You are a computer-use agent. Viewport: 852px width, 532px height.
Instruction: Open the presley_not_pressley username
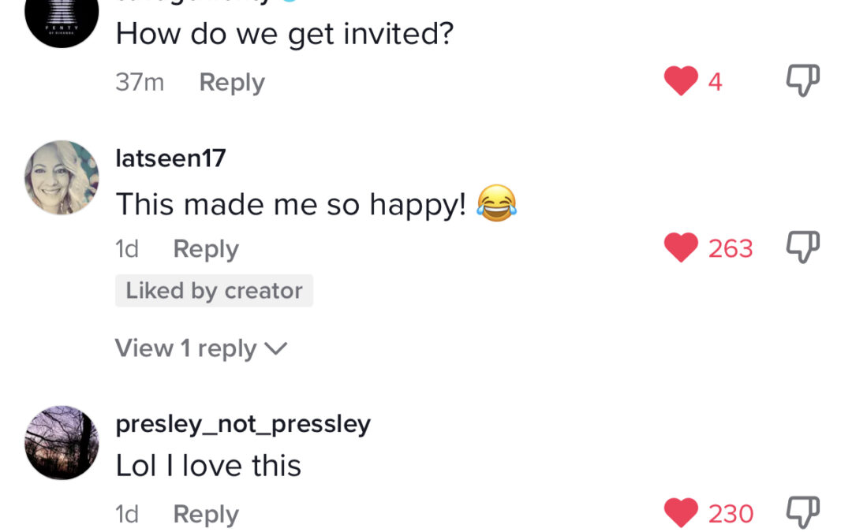tap(243, 424)
